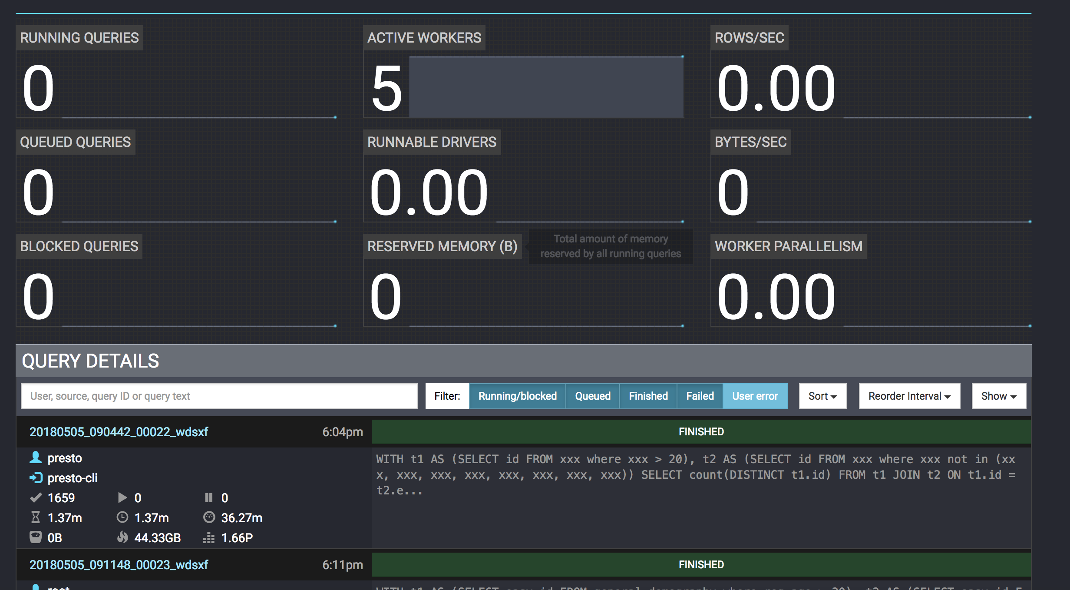Image resolution: width=1070 pixels, height=590 pixels.
Task: Click the completed splits checkmark icon
Action: click(36, 497)
